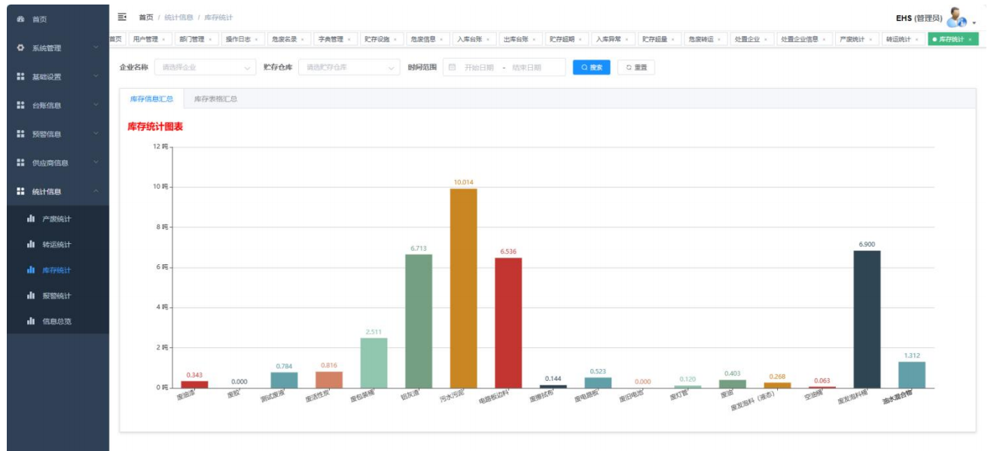This screenshot has height=451, width=997.
Task: Click the teal 油水混合物 bar
Action: (x=912, y=375)
